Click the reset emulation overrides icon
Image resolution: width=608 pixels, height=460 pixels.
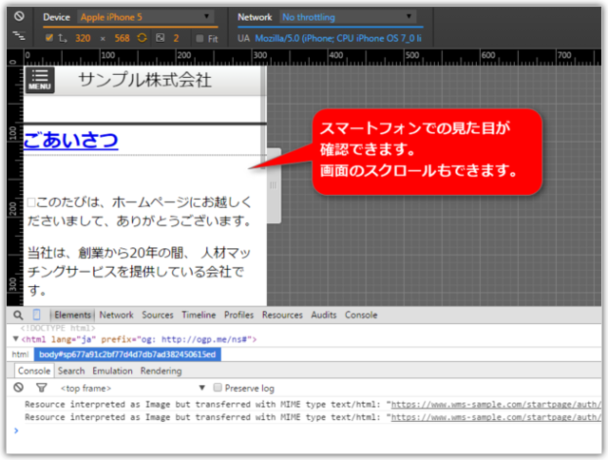pyautogui.click(x=19, y=16)
